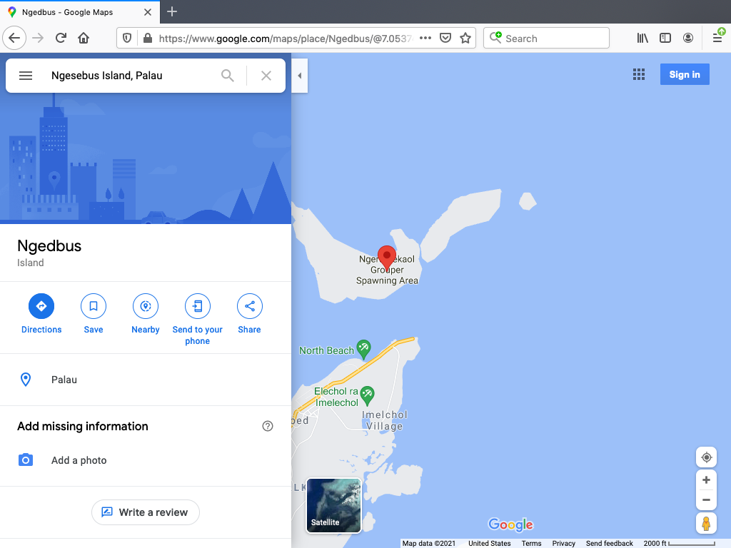Switch map to Satellite view
731x548 pixels.
pyautogui.click(x=333, y=505)
